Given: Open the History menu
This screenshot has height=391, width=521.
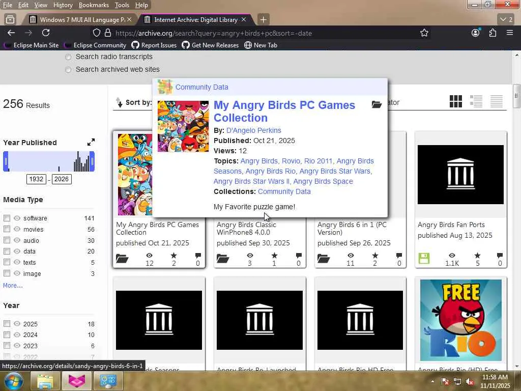Looking at the screenshot, I should point(63,5).
